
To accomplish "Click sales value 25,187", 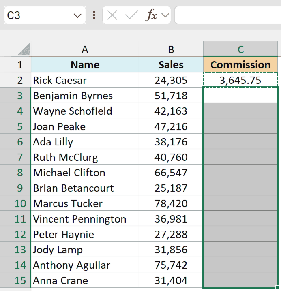I will coord(171,188).
